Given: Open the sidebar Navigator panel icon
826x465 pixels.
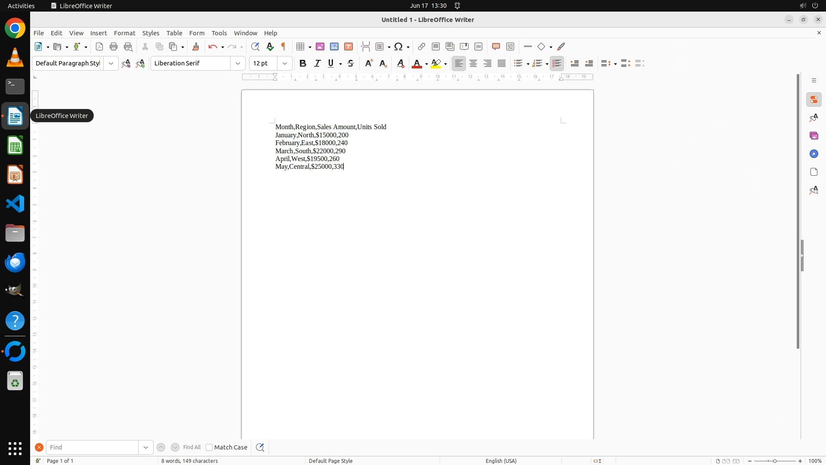Looking at the screenshot, I should point(814,154).
